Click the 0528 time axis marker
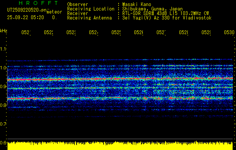Image resolution: width=236 pixels, height=150 pixels. coord(183,32)
